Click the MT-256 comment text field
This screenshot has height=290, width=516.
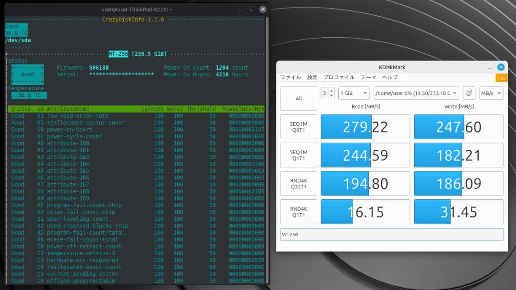392,234
